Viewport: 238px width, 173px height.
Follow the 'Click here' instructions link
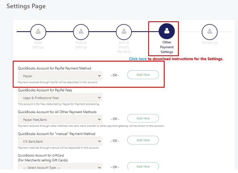tap(138, 59)
